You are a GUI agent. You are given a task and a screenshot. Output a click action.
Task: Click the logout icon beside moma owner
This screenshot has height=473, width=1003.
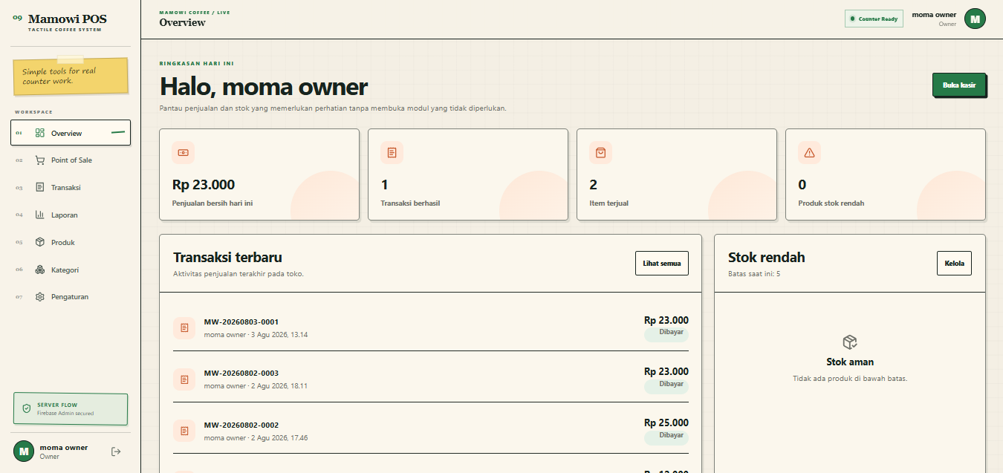pos(115,451)
